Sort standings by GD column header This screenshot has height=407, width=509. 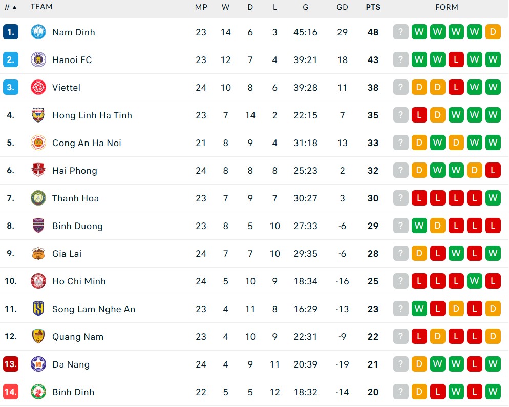point(342,7)
